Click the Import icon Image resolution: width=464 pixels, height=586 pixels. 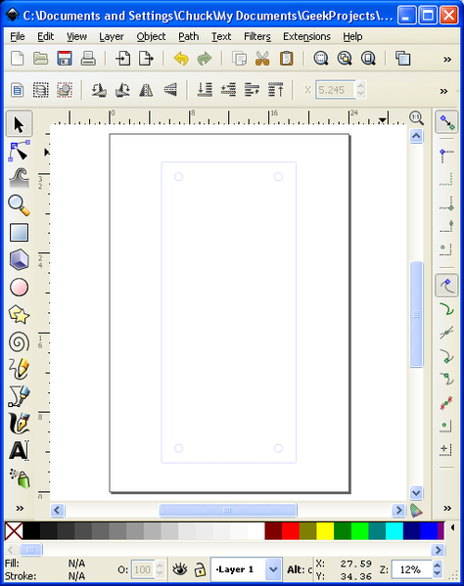(x=122, y=59)
